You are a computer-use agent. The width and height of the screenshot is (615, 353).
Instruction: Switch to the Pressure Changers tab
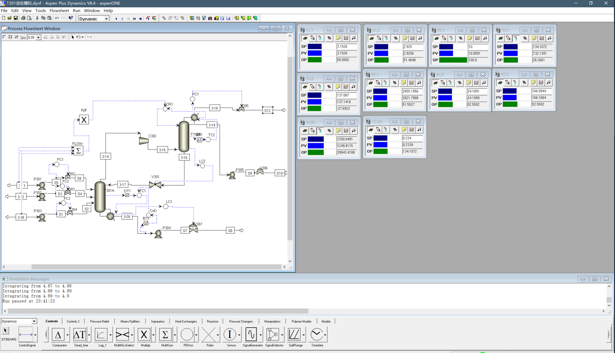241,321
